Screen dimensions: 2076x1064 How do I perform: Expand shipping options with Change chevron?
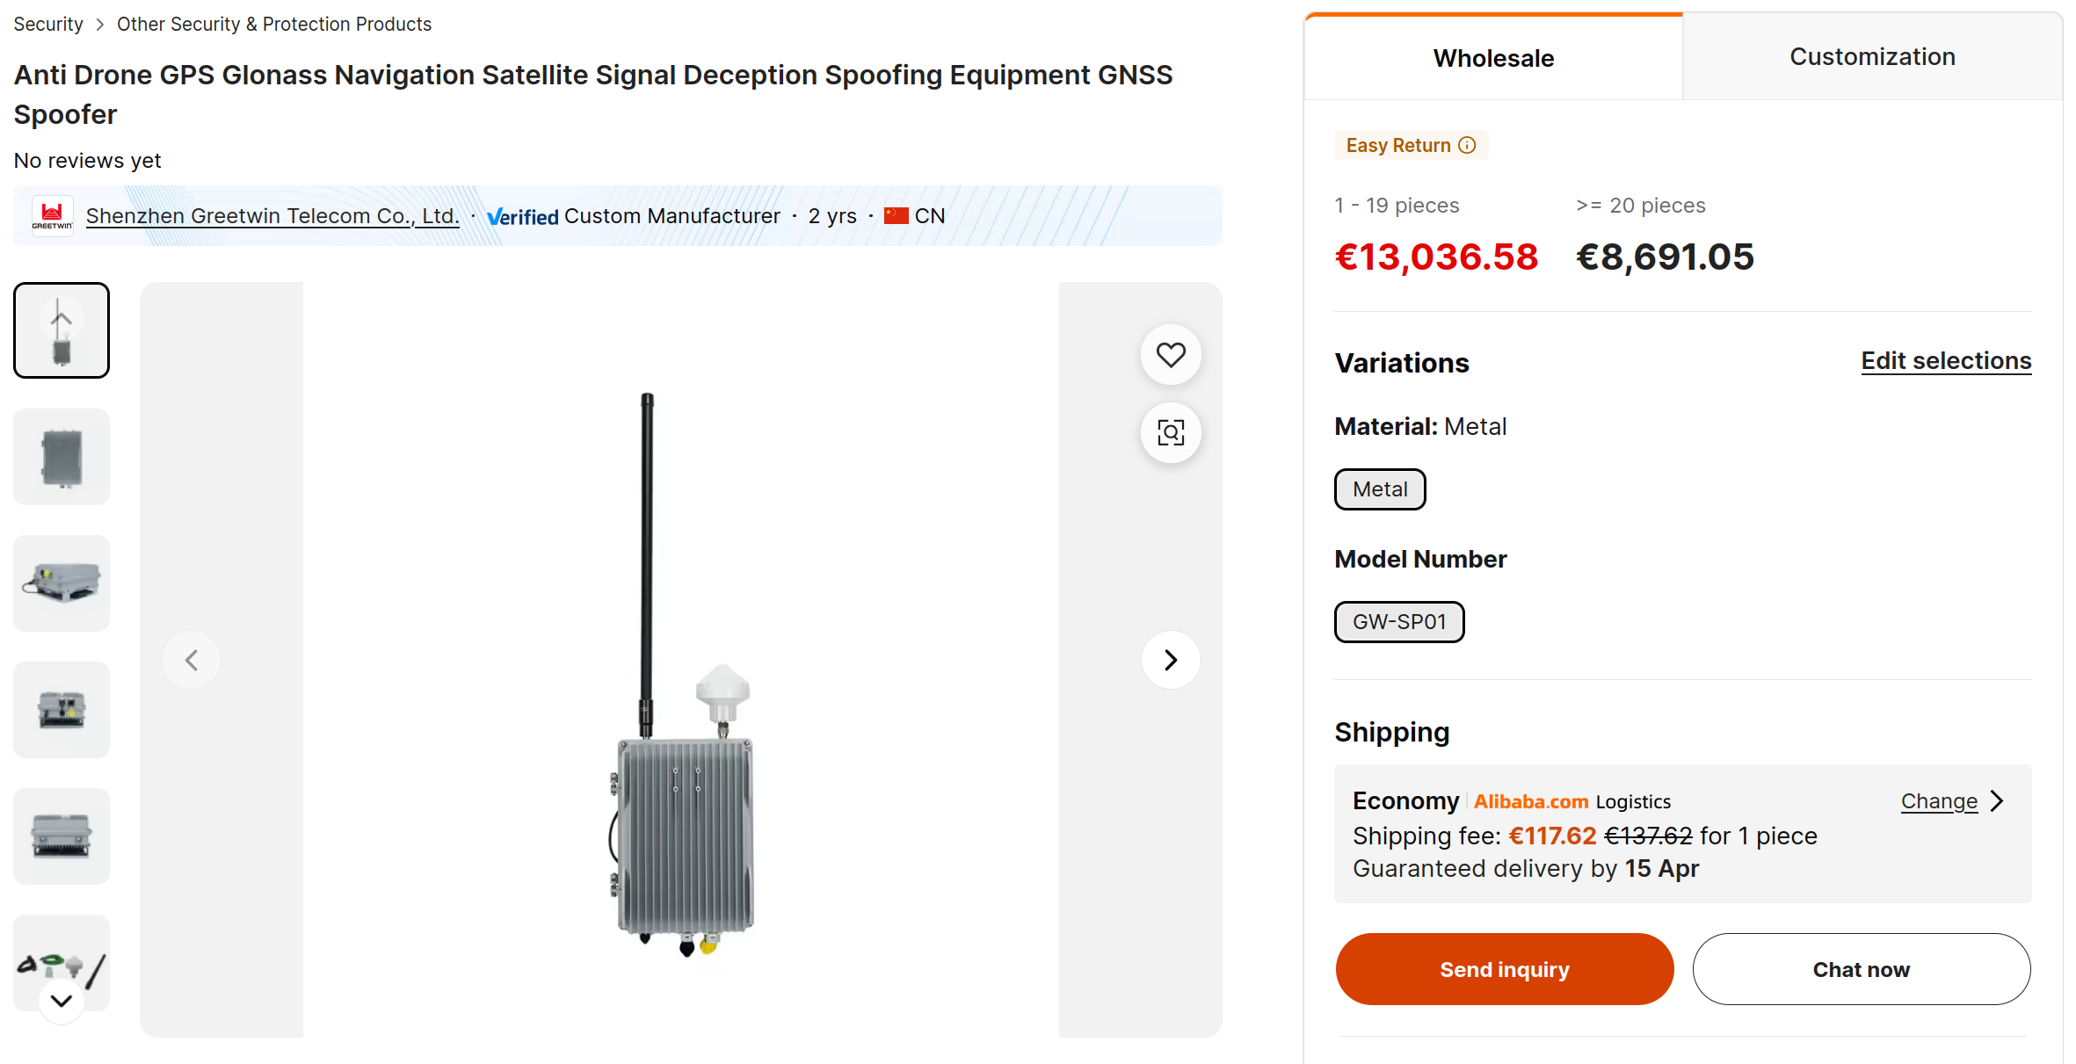(1997, 801)
